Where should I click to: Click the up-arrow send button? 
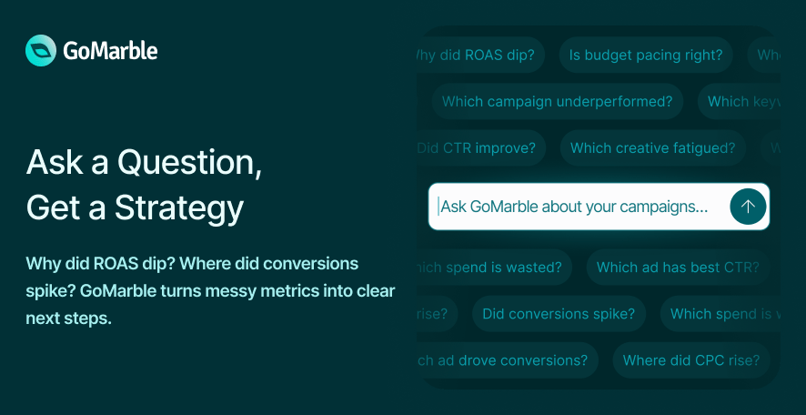click(x=748, y=207)
